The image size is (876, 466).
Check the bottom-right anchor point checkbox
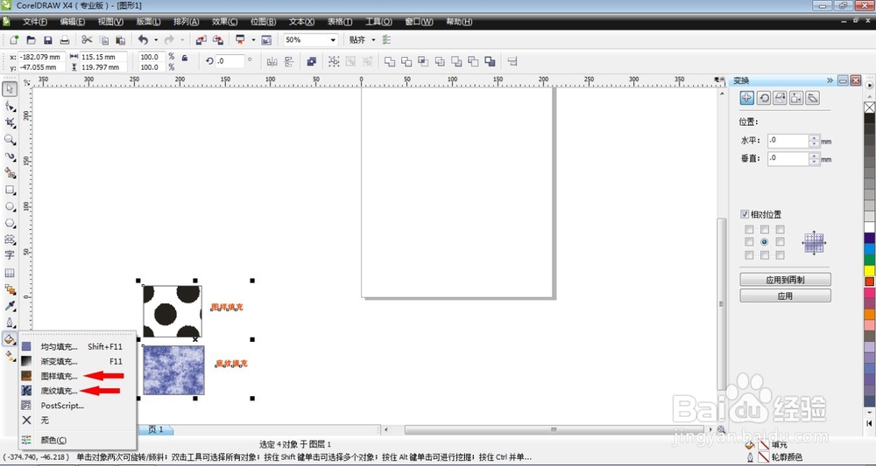(x=780, y=254)
